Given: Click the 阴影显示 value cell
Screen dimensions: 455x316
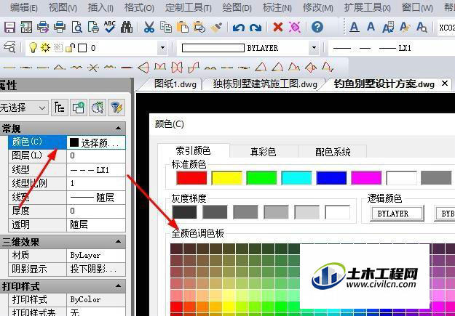Looking at the screenshot, I should tap(96, 269).
